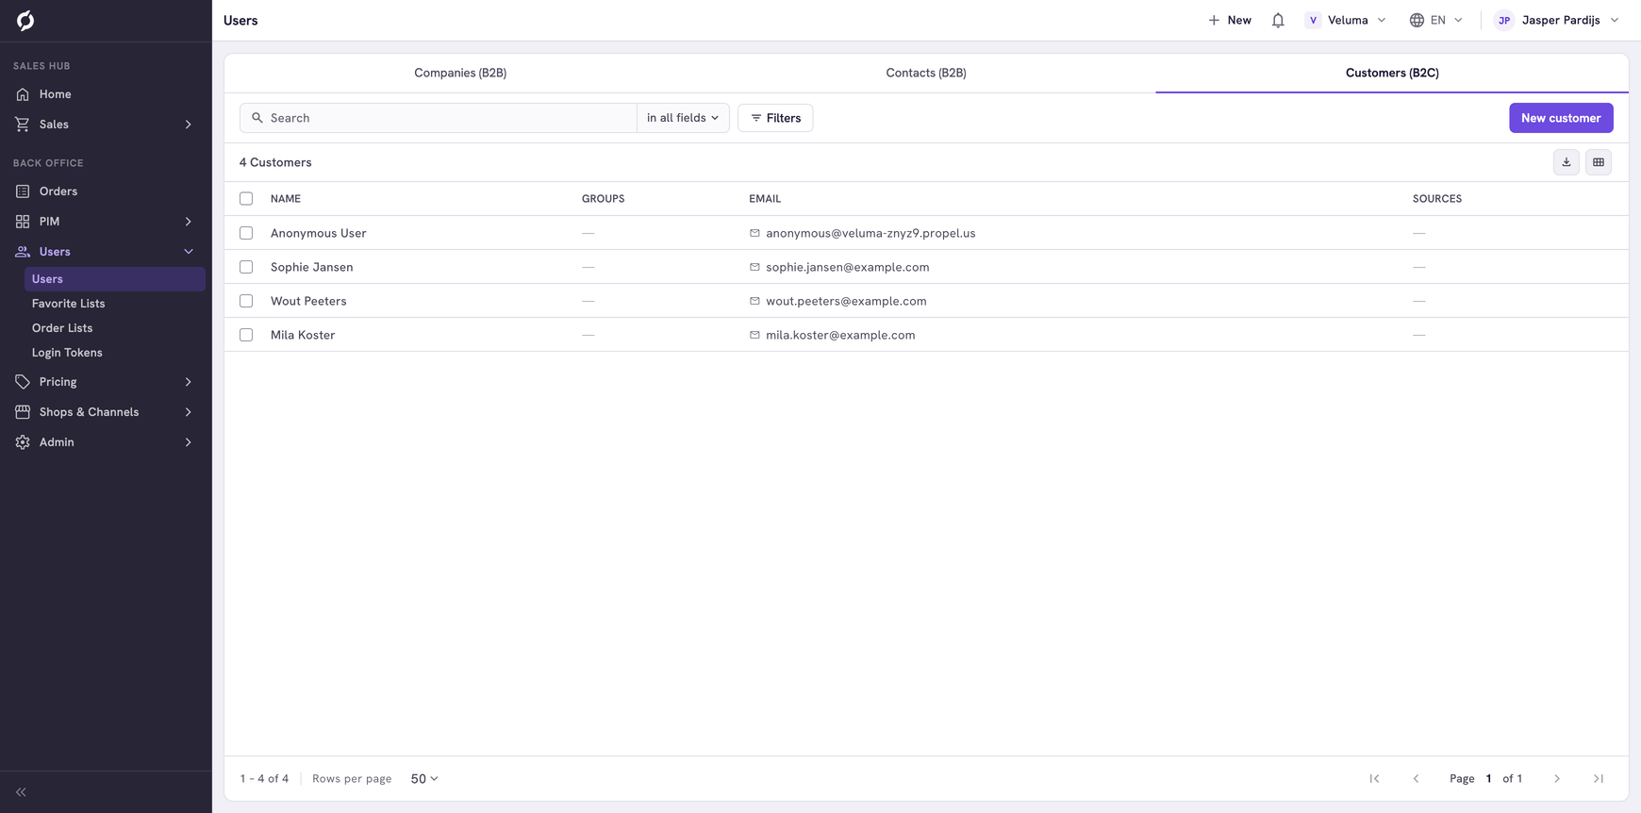
Task: Select the Sophie Jansen row checkbox
Action: (x=246, y=267)
